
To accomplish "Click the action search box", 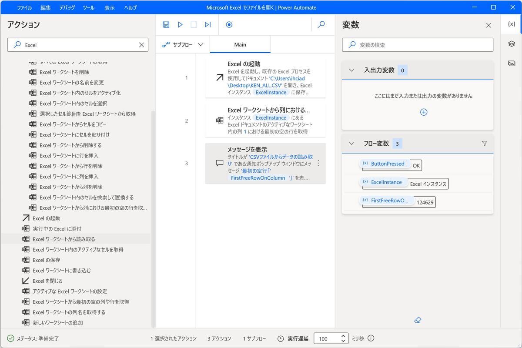I will click(x=77, y=45).
